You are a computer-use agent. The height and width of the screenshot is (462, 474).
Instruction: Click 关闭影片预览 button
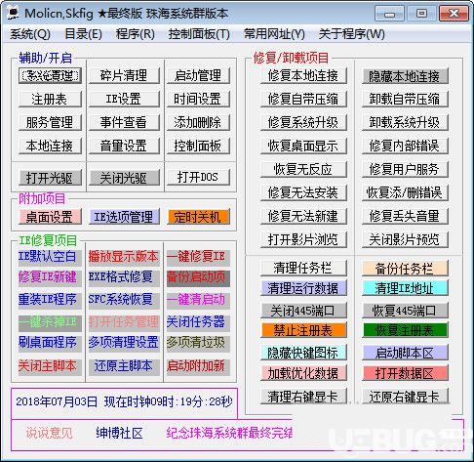click(x=405, y=239)
